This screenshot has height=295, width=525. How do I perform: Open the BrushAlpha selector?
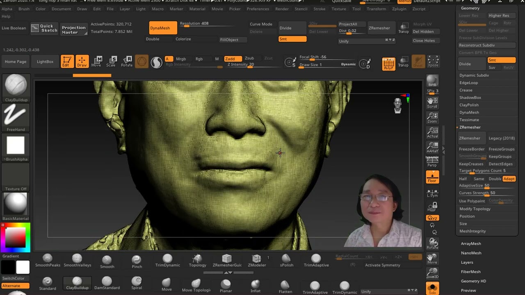pos(16,147)
